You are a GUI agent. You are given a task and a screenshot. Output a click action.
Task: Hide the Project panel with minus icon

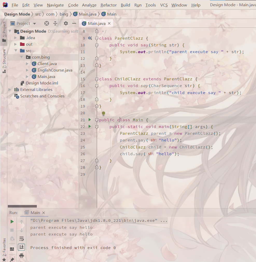pos(74,23)
